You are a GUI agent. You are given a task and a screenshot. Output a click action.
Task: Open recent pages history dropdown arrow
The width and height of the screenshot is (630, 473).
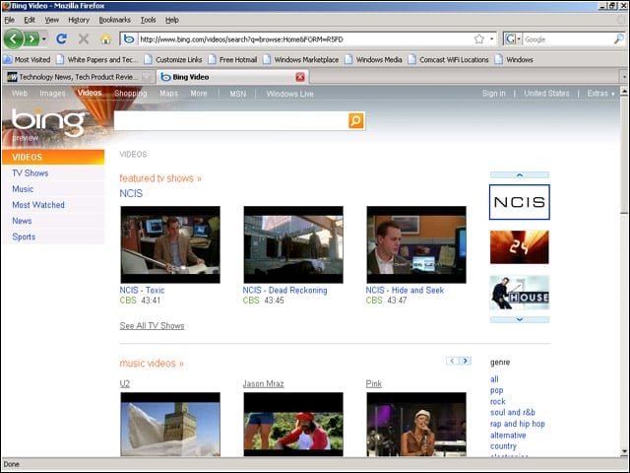point(43,39)
